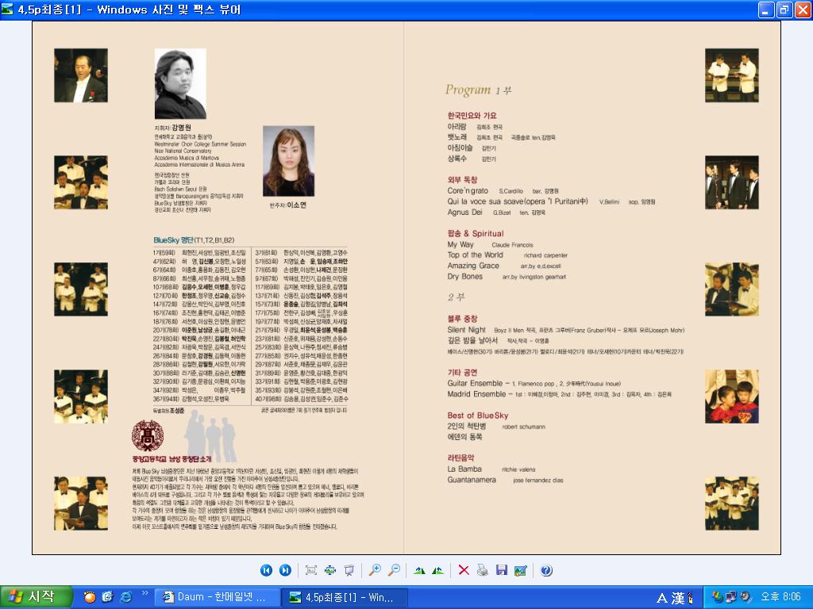
Task: Zoom out of the image
Action: [394, 570]
